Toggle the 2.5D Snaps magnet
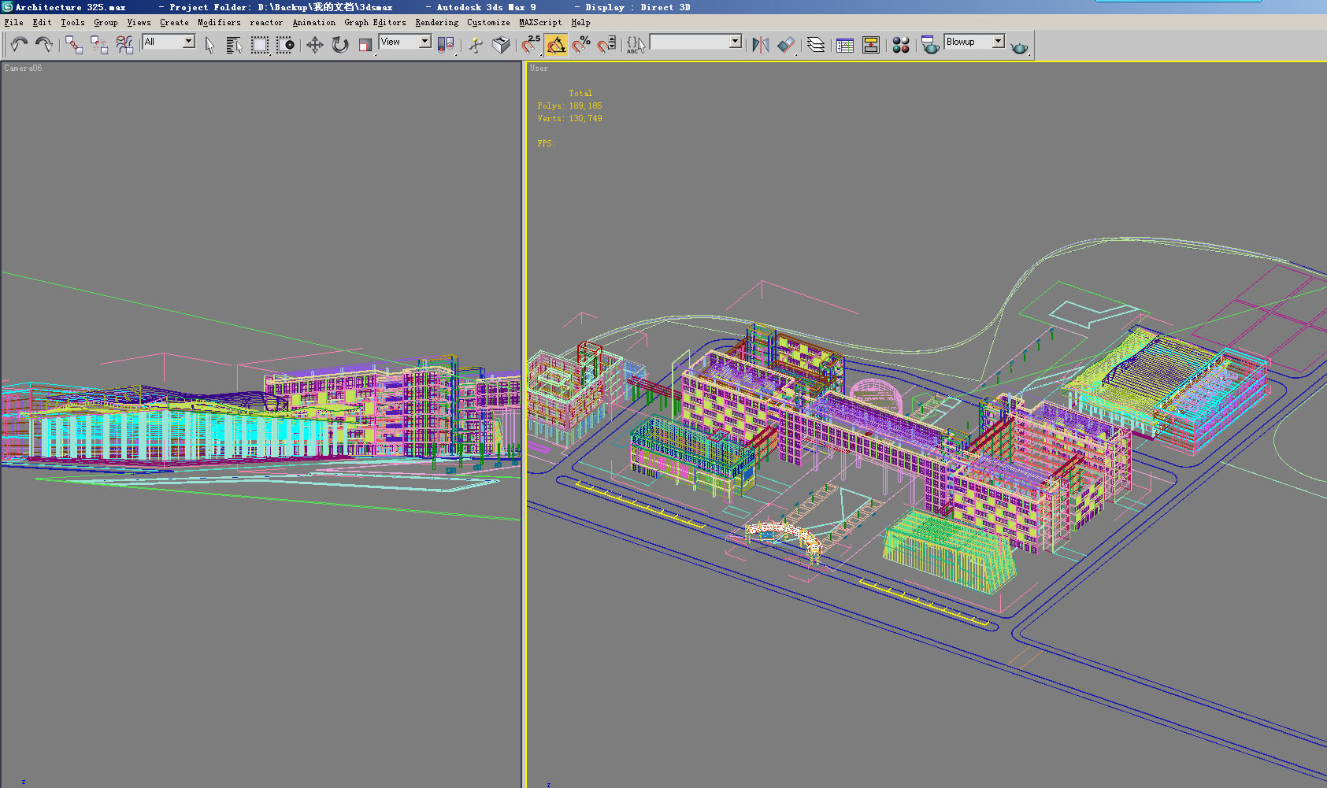This screenshot has width=1327, height=788. pos(531,45)
